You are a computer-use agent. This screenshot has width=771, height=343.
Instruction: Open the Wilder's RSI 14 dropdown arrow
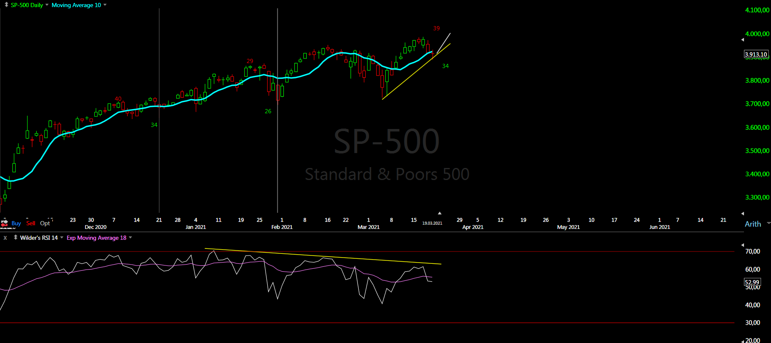click(x=62, y=238)
